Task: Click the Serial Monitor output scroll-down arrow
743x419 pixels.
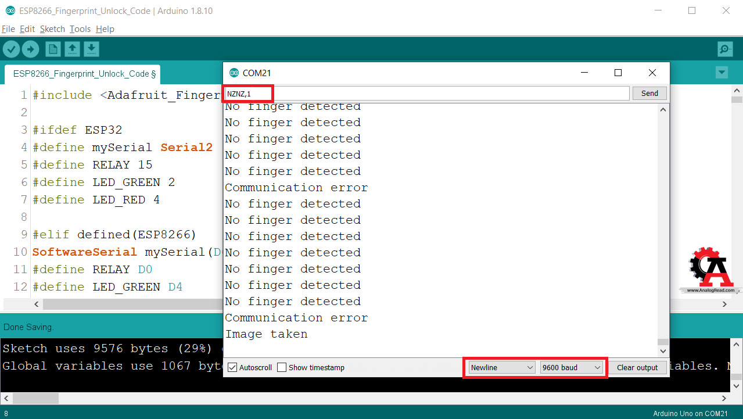Action: (663, 351)
